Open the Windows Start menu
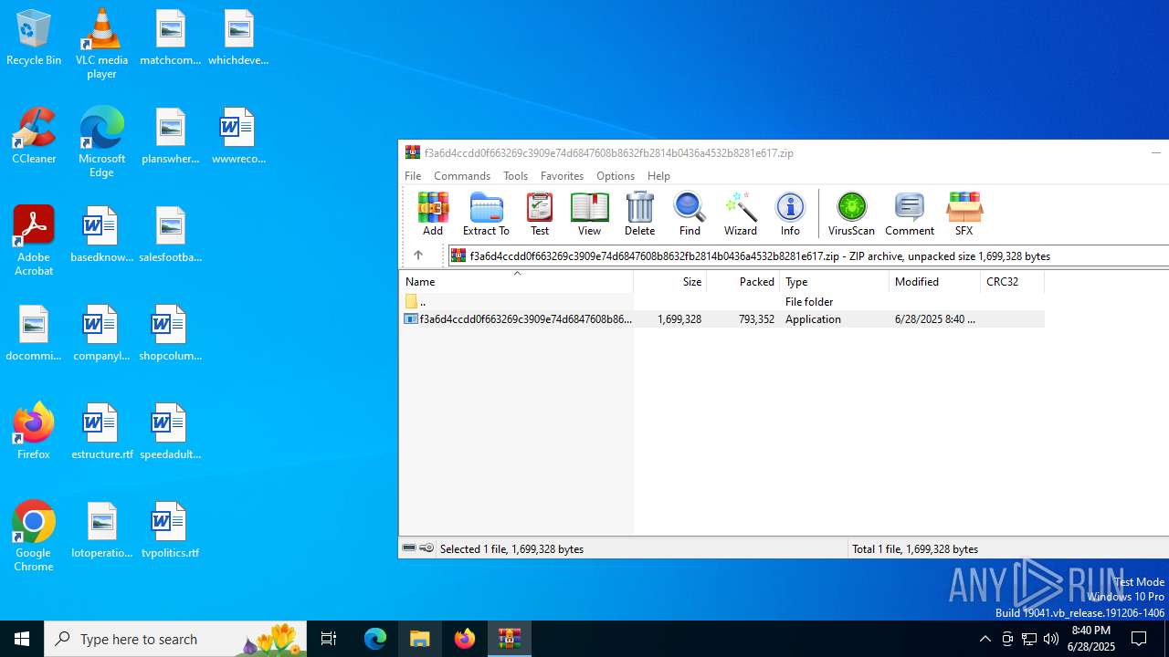The height and width of the screenshot is (657, 1169). [x=22, y=639]
